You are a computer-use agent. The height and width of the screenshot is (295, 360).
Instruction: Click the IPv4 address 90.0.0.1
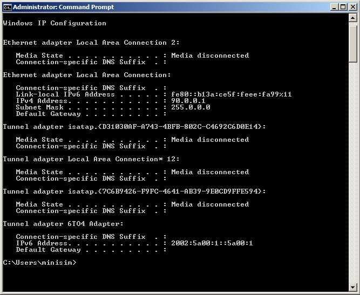(x=188, y=101)
